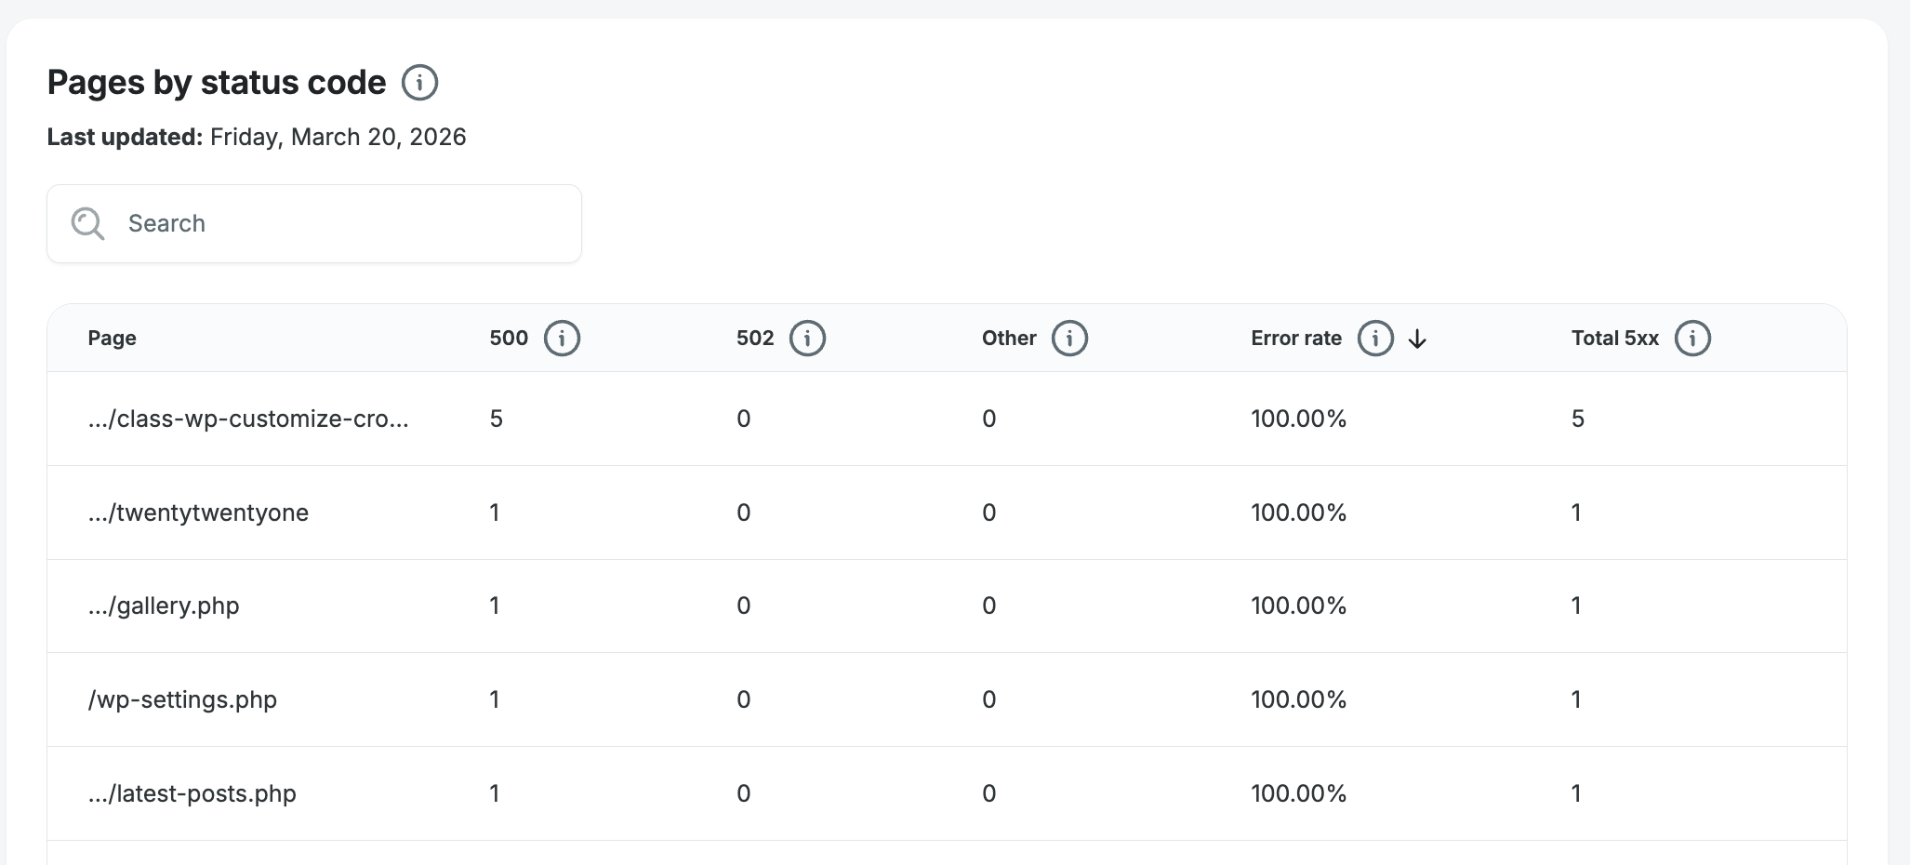Select the /wp-settings.php page entry
This screenshot has width=1910, height=865.
tap(182, 700)
